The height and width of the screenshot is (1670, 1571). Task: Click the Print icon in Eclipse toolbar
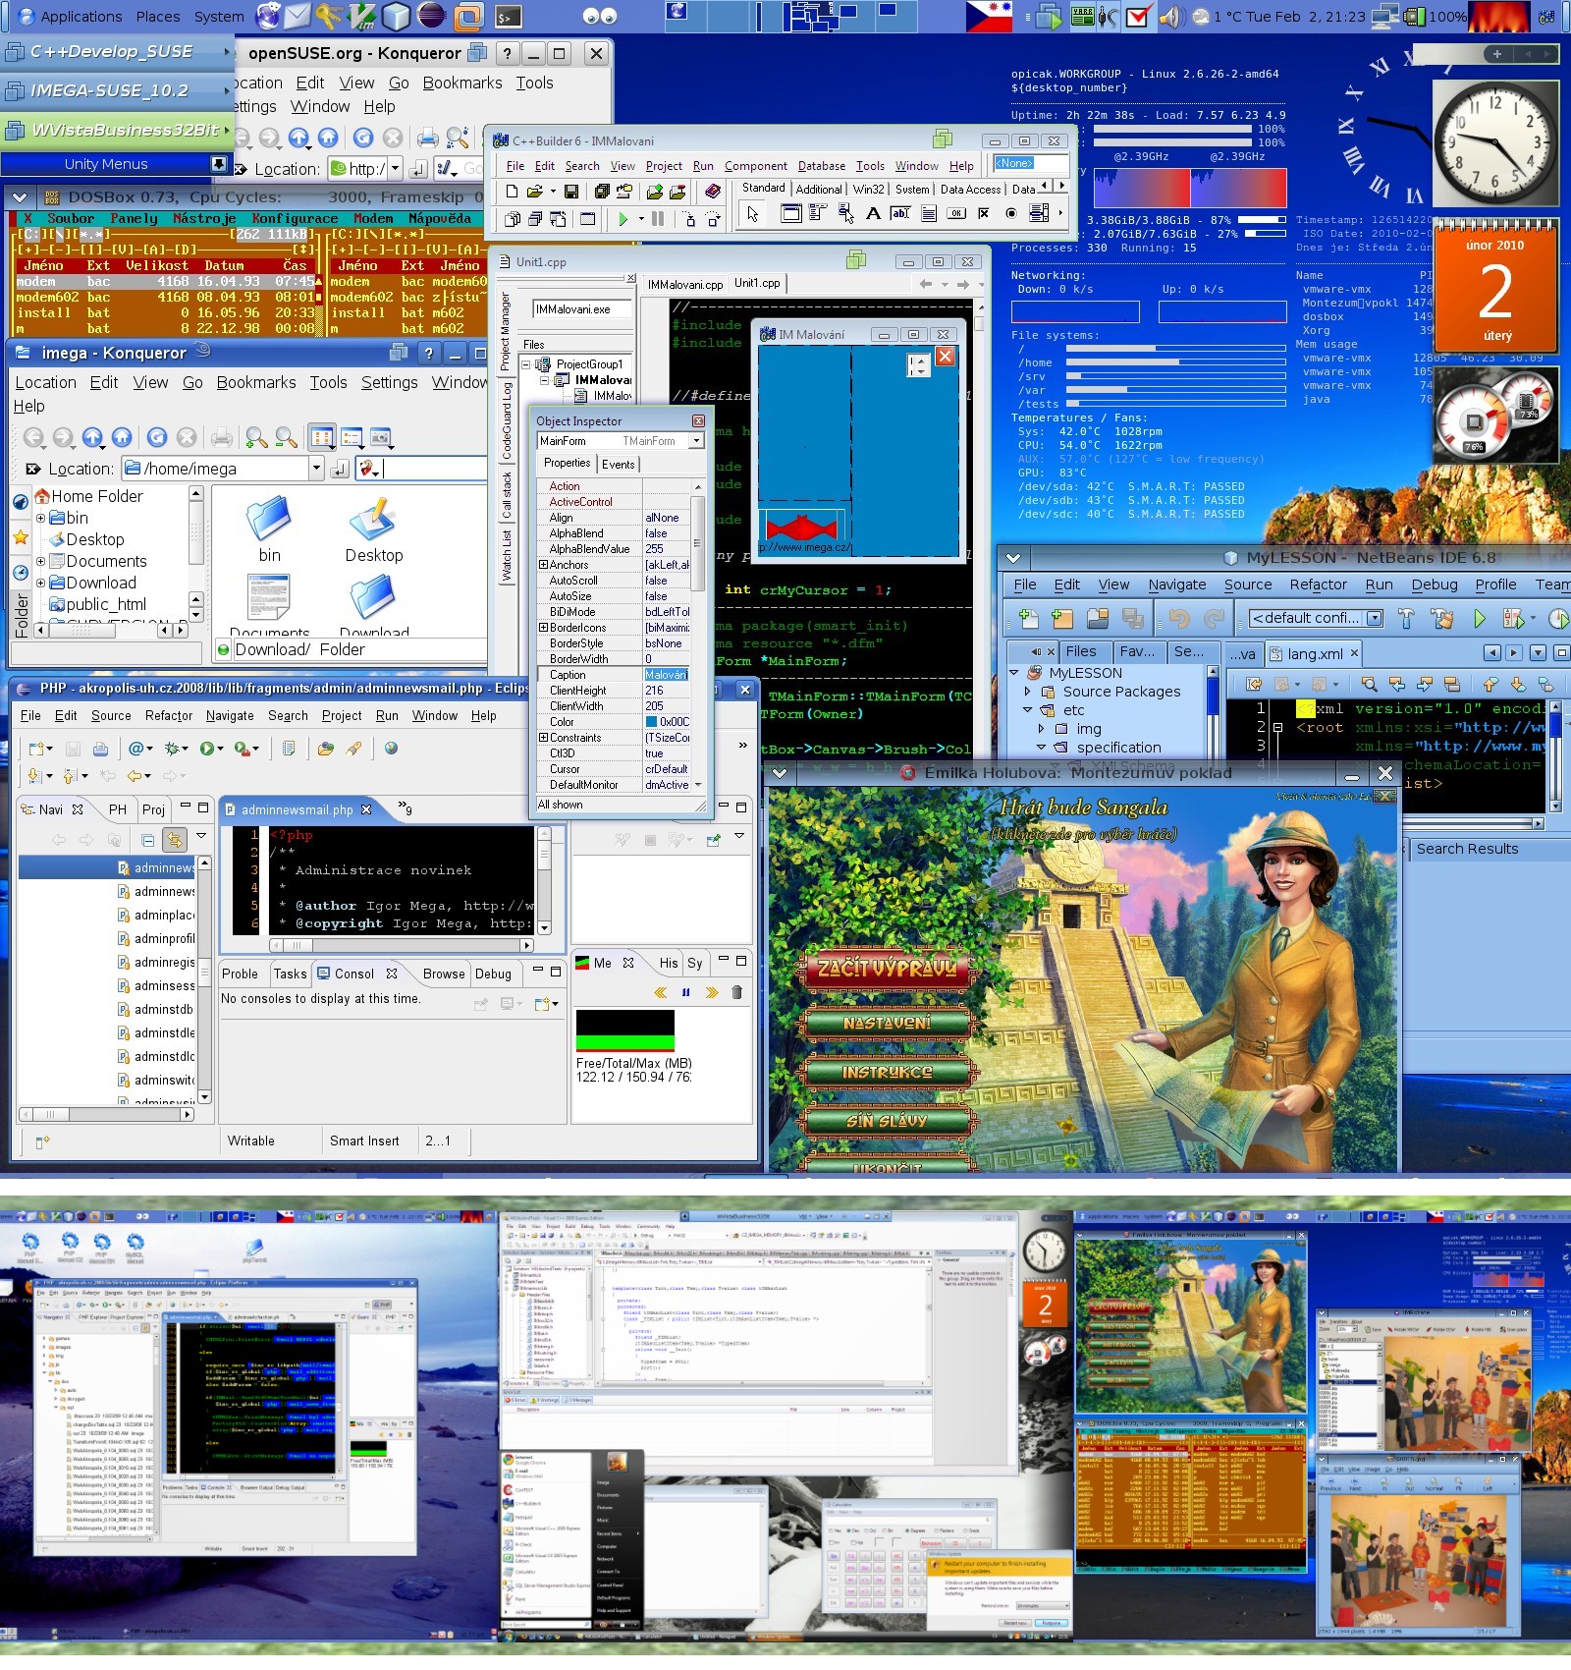(100, 749)
